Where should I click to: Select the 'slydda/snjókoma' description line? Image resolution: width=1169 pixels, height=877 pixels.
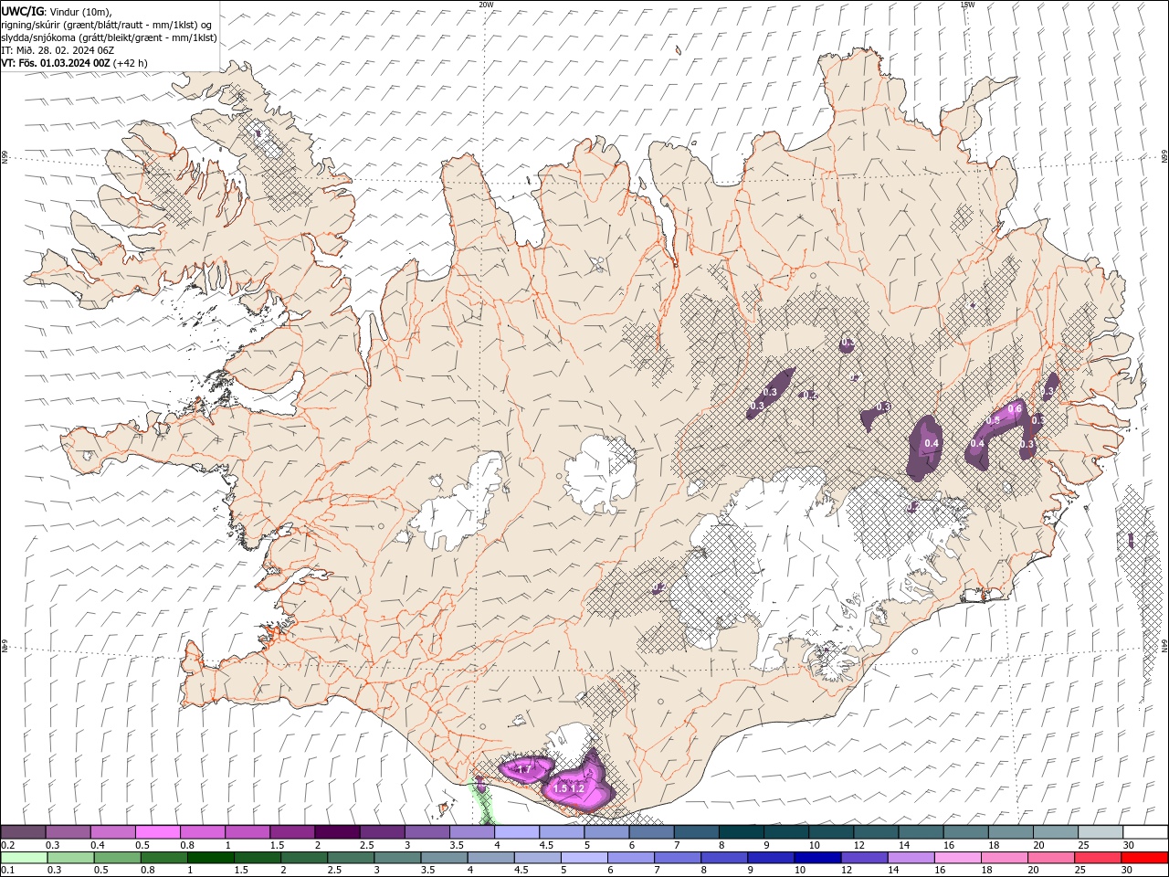pyautogui.click(x=109, y=37)
